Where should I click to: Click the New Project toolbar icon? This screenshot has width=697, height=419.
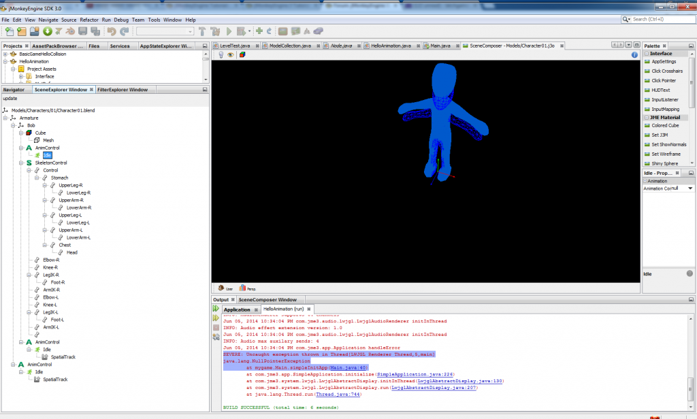(22, 31)
